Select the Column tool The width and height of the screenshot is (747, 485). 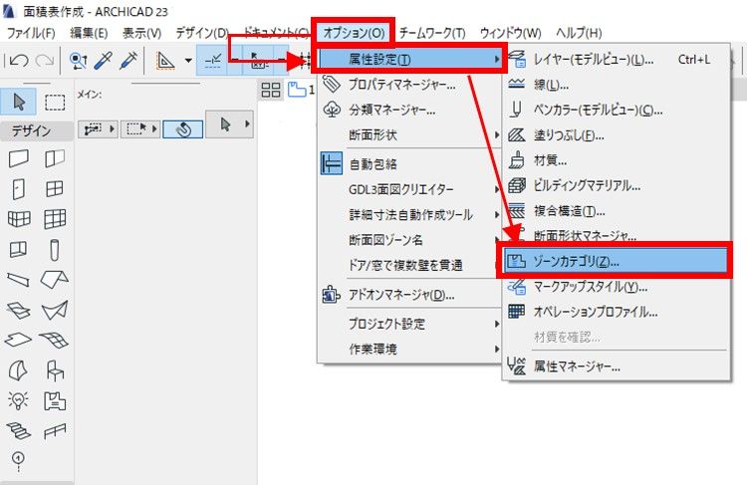(x=55, y=250)
